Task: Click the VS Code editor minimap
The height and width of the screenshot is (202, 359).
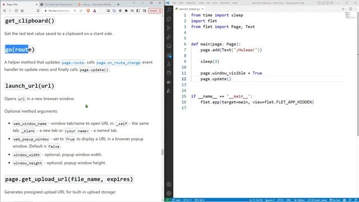Action: click(x=349, y=16)
